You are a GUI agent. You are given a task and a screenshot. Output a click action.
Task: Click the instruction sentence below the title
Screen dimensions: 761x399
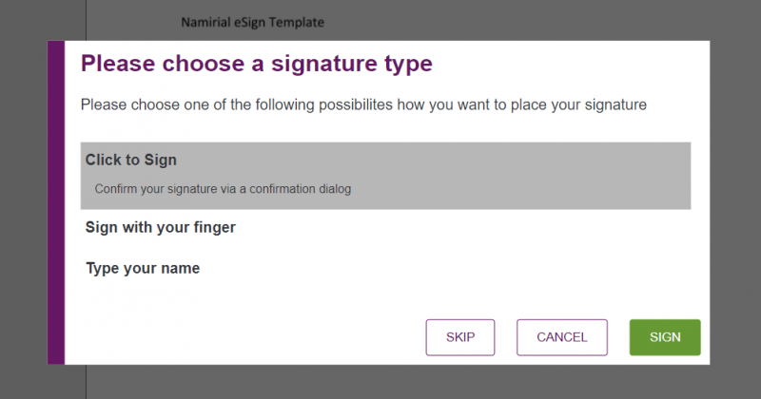pyautogui.click(x=363, y=104)
